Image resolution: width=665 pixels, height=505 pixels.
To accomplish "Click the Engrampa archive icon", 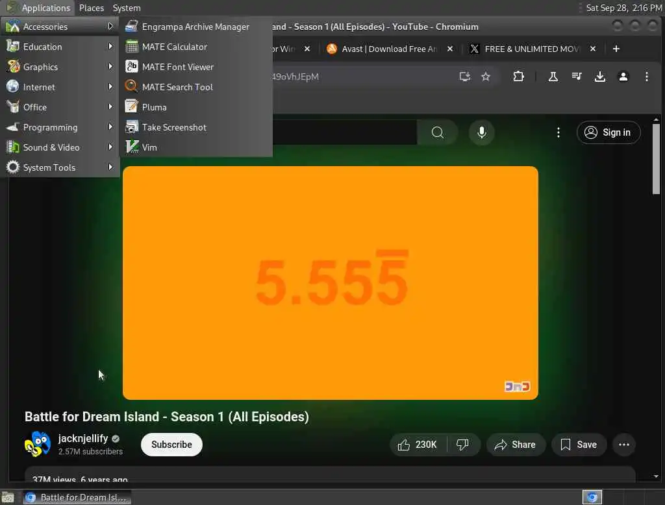I will [x=131, y=27].
